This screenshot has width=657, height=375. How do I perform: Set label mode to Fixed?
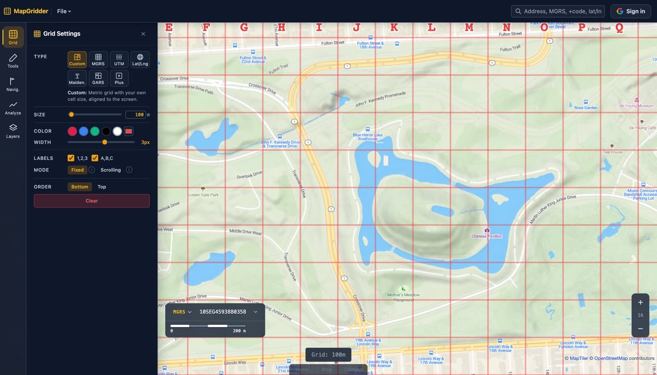[x=77, y=170]
